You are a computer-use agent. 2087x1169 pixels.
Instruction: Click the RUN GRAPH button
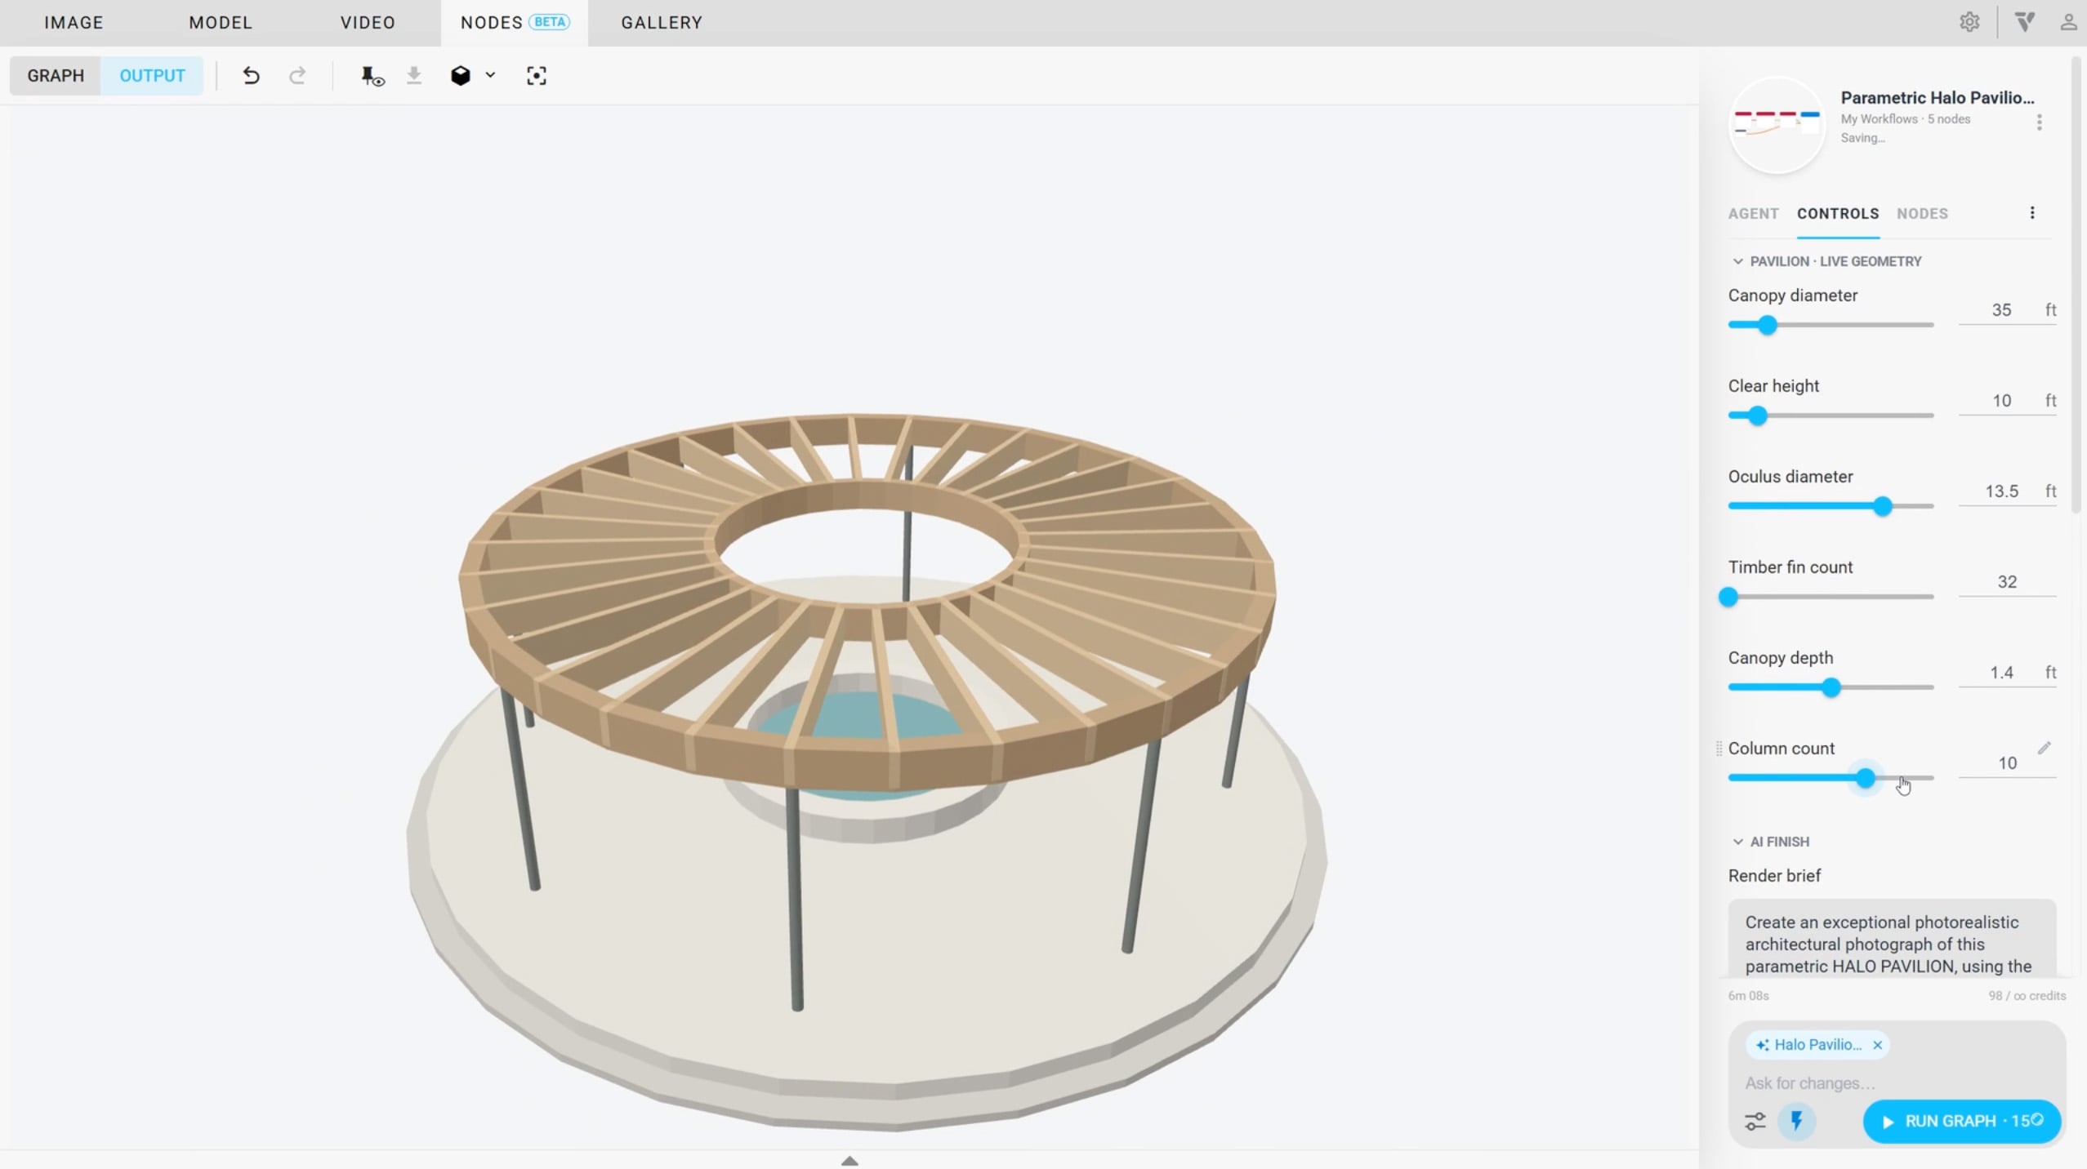pyautogui.click(x=1961, y=1121)
